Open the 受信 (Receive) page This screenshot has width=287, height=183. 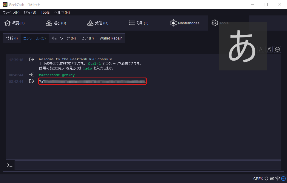pos(98,23)
